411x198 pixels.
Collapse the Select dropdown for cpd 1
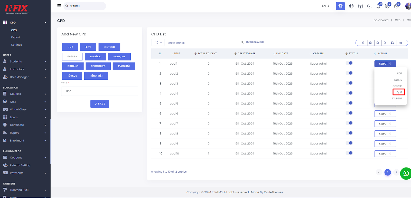click(x=385, y=64)
